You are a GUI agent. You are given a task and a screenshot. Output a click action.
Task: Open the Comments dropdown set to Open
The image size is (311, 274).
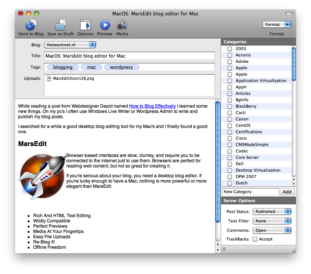tap(272, 230)
